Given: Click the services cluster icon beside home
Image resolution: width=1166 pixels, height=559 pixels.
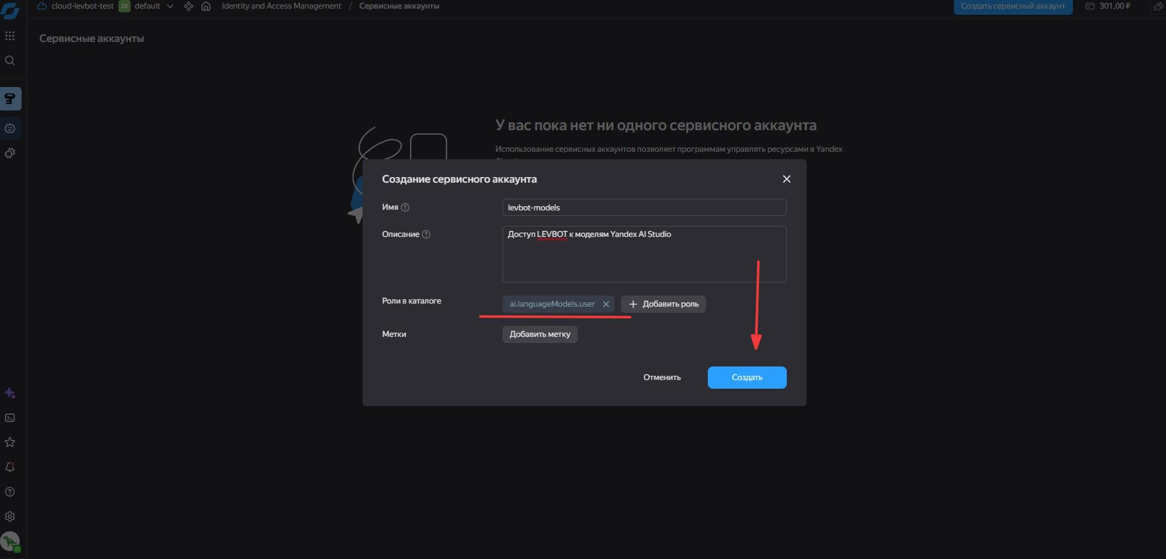Looking at the screenshot, I should pos(189,6).
